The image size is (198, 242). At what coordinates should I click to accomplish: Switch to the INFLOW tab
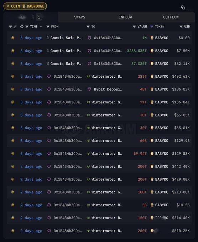pos(125,17)
